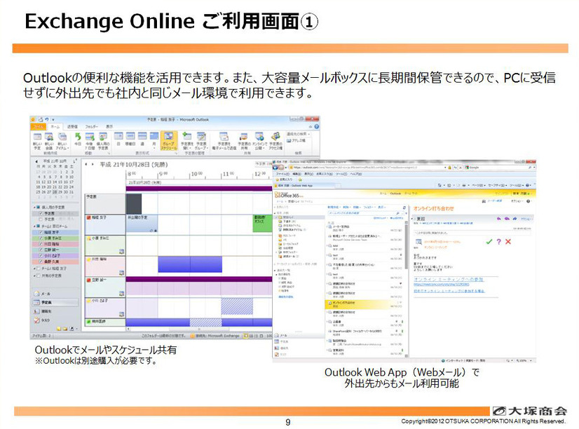The height and width of the screenshot is (429, 579).
Task: Open the File (ファイル) orange tab
Action: 37,127
